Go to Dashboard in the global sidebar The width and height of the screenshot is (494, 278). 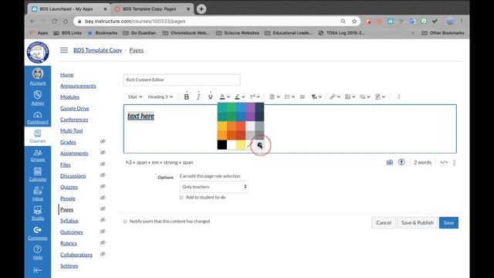[38, 118]
